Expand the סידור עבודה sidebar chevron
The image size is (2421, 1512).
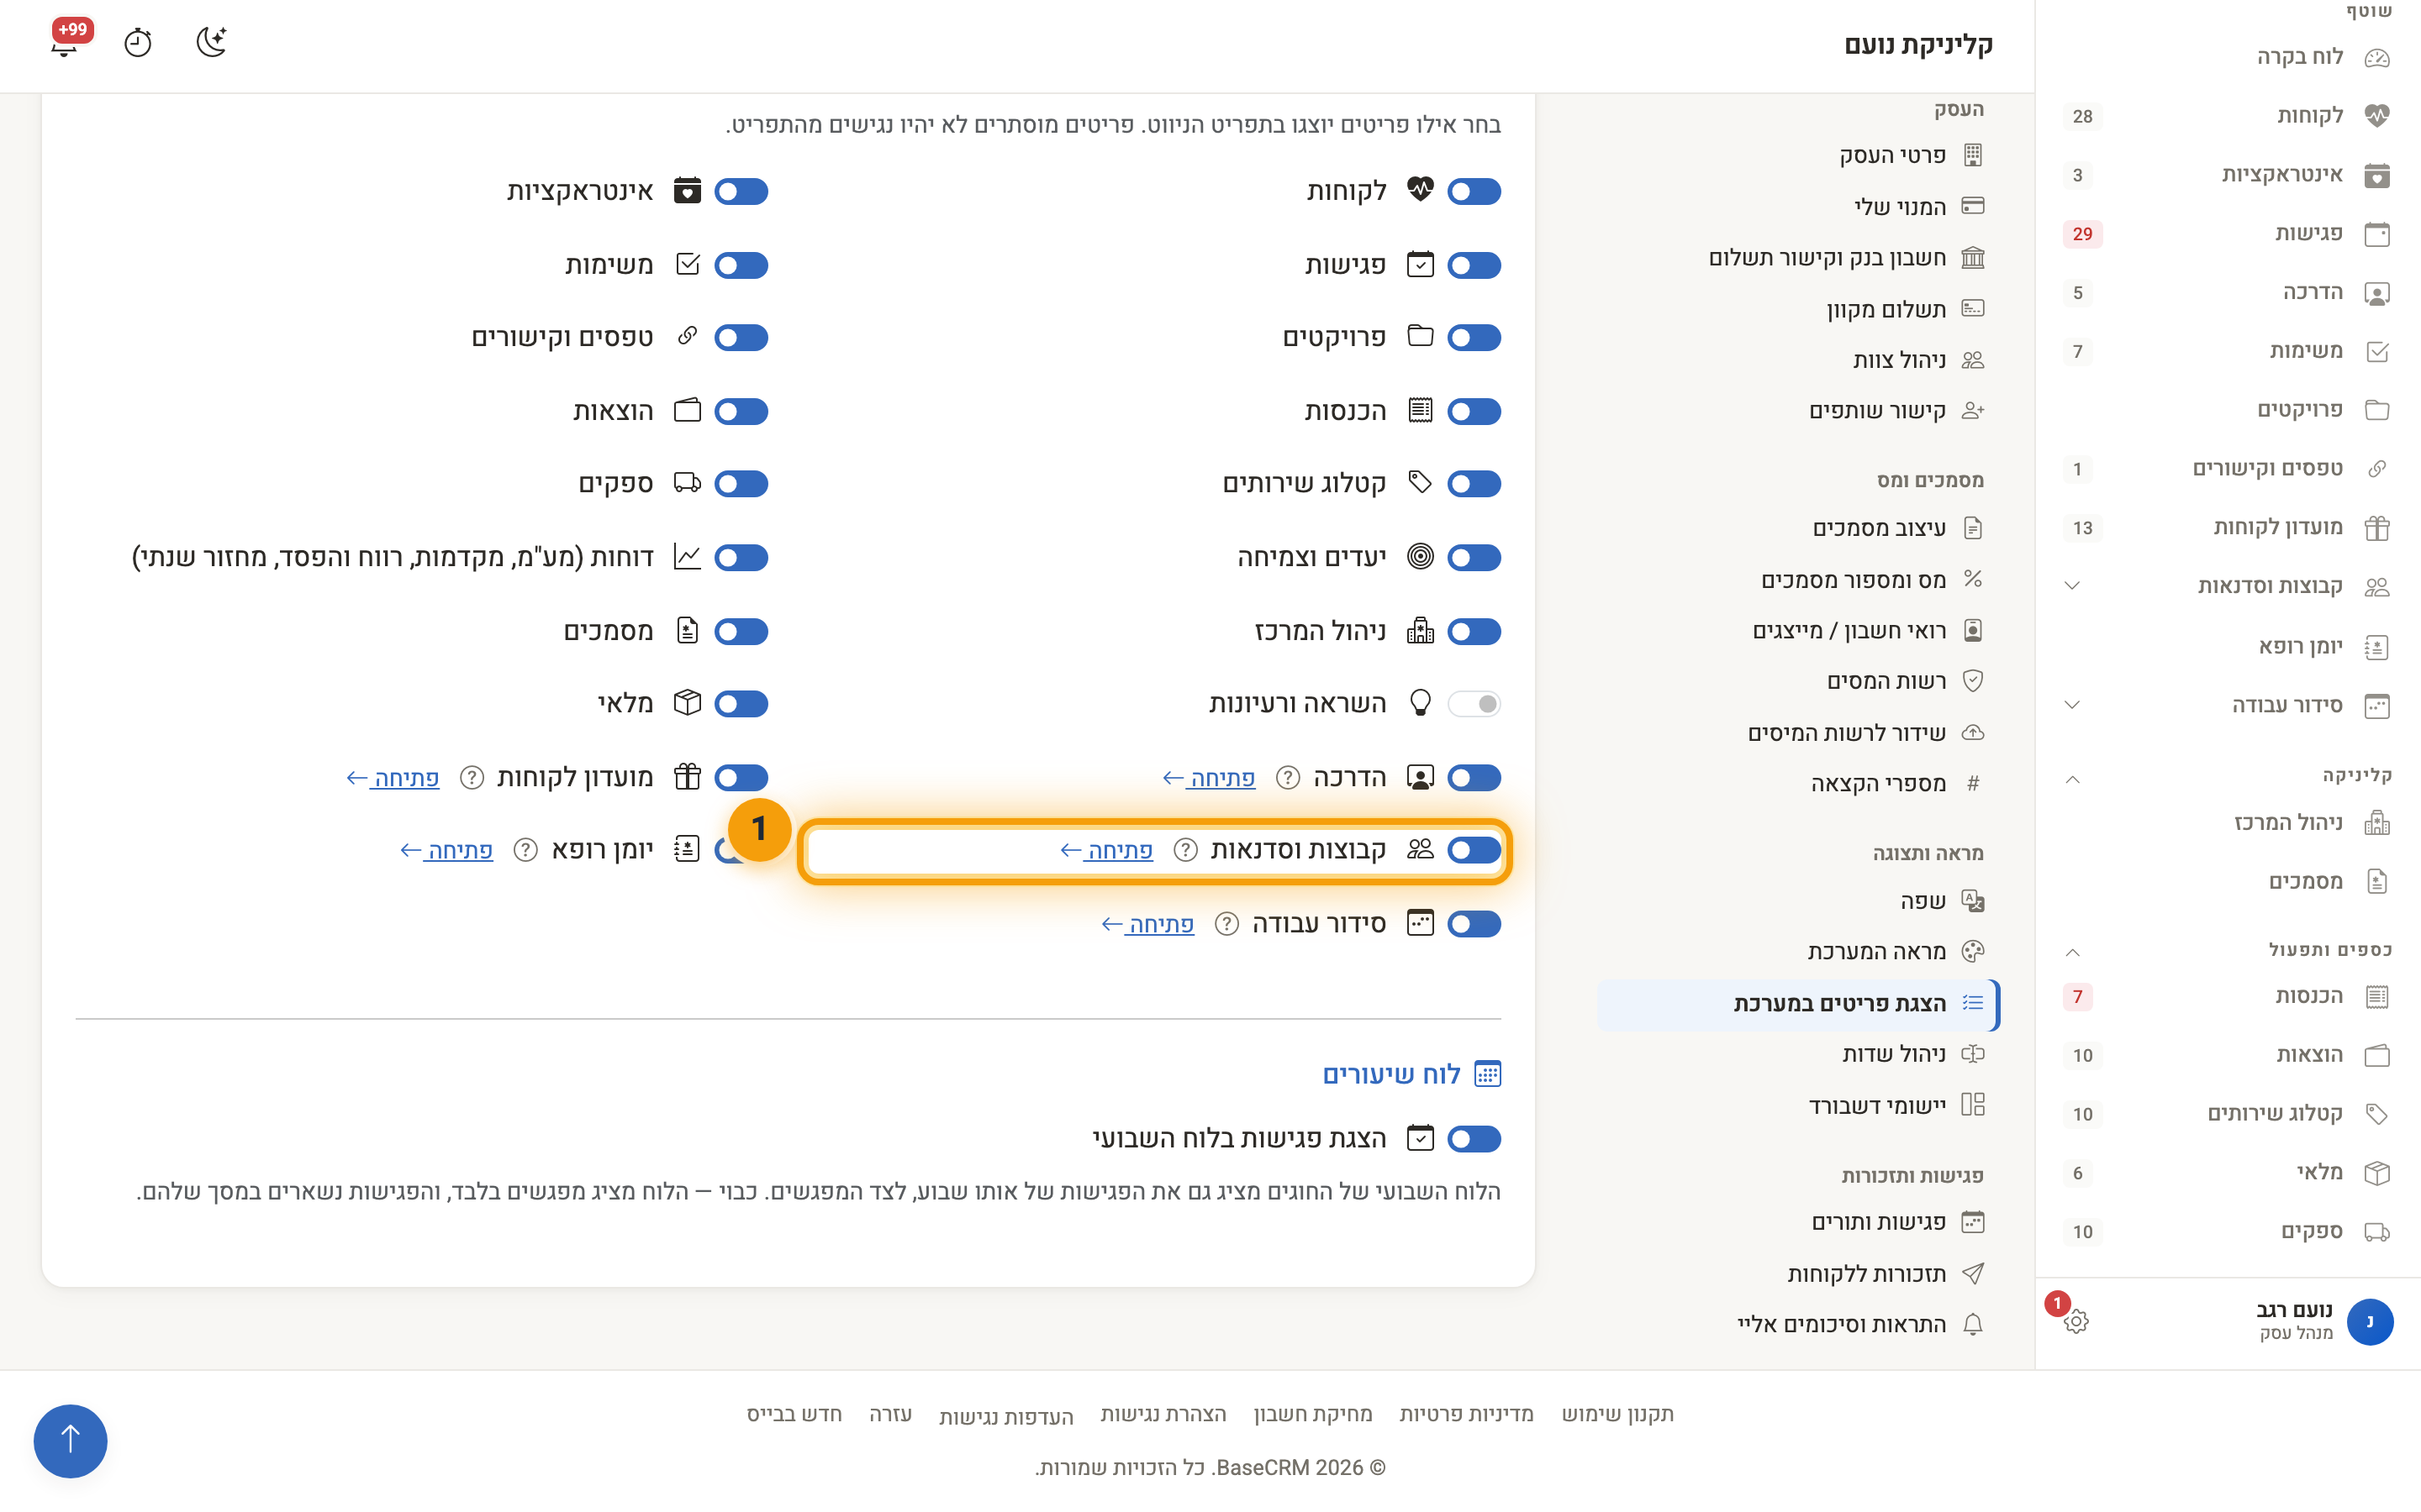2072,705
